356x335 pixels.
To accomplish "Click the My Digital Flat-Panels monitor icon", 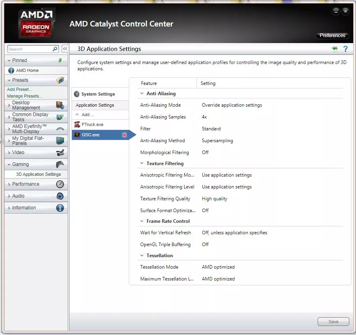I will (x=60, y=141).
